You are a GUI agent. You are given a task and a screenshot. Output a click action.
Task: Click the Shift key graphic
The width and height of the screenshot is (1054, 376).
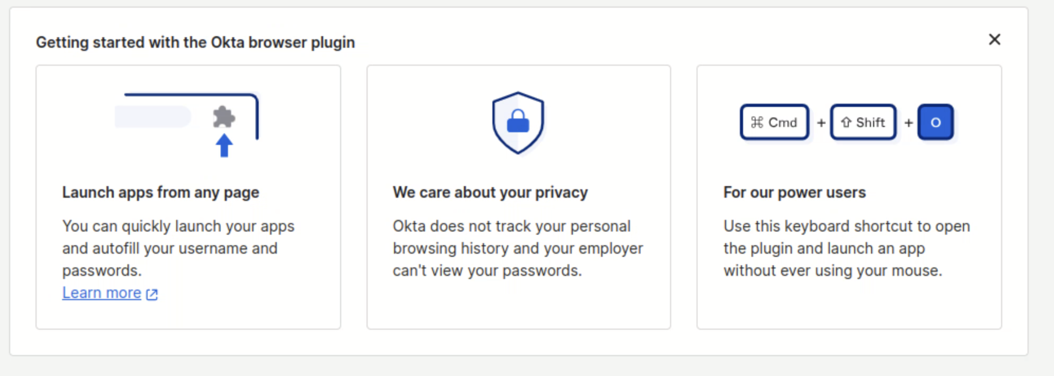(x=862, y=122)
